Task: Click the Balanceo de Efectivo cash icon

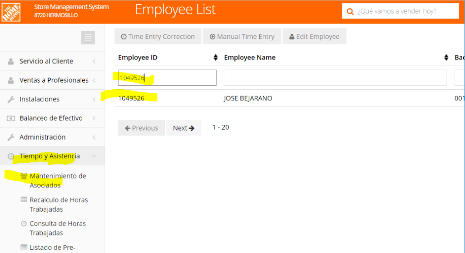Action: pyautogui.click(x=11, y=118)
